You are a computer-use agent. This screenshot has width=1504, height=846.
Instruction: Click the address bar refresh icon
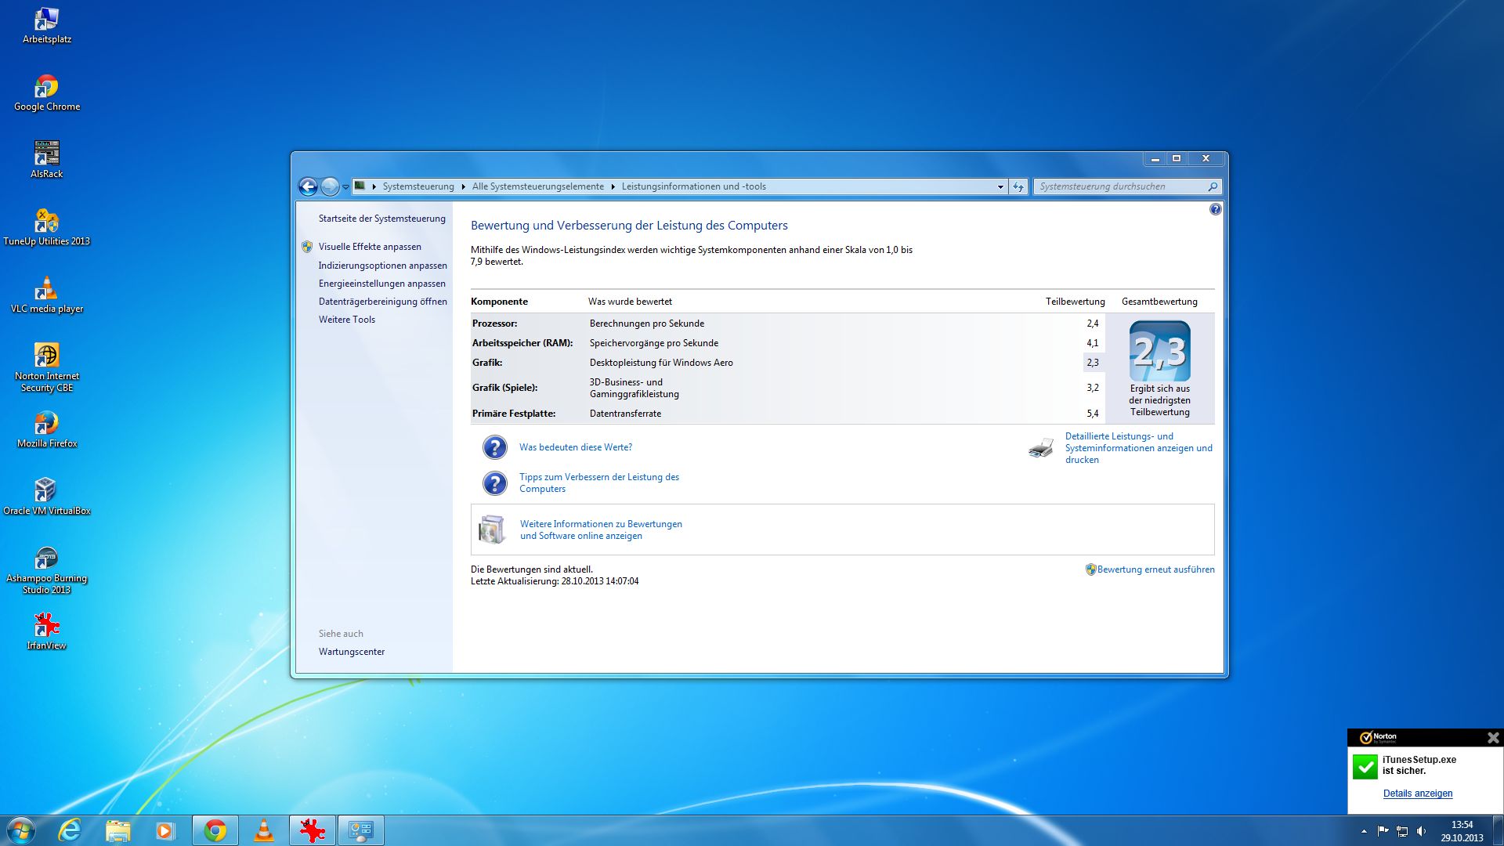(1018, 186)
